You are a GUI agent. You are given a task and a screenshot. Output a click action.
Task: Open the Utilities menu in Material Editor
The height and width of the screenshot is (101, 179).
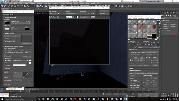coord(152,19)
